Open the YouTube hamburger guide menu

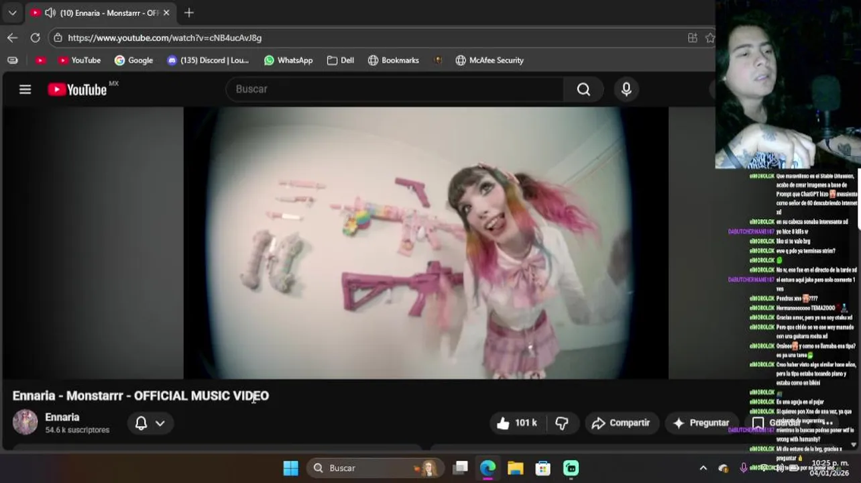tap(25, 89)
